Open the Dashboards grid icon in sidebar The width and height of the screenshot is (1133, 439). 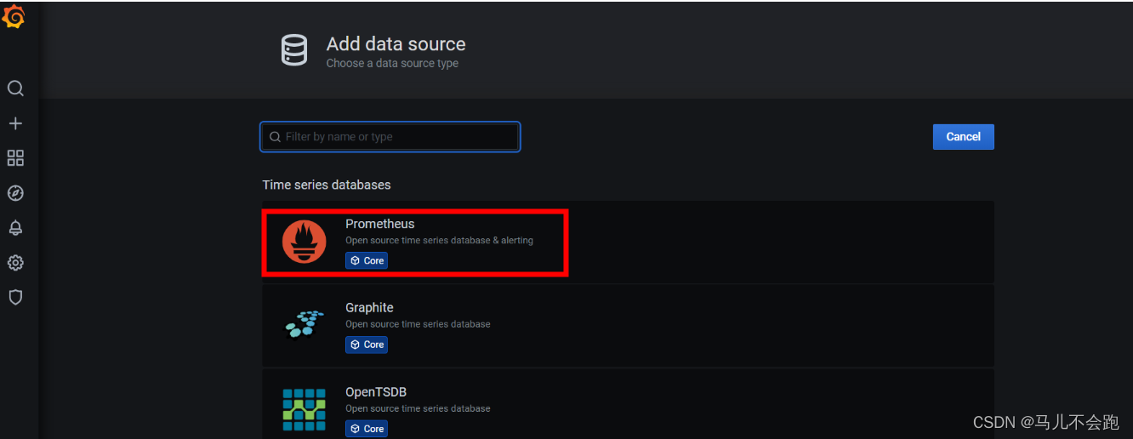click(15, 158)
